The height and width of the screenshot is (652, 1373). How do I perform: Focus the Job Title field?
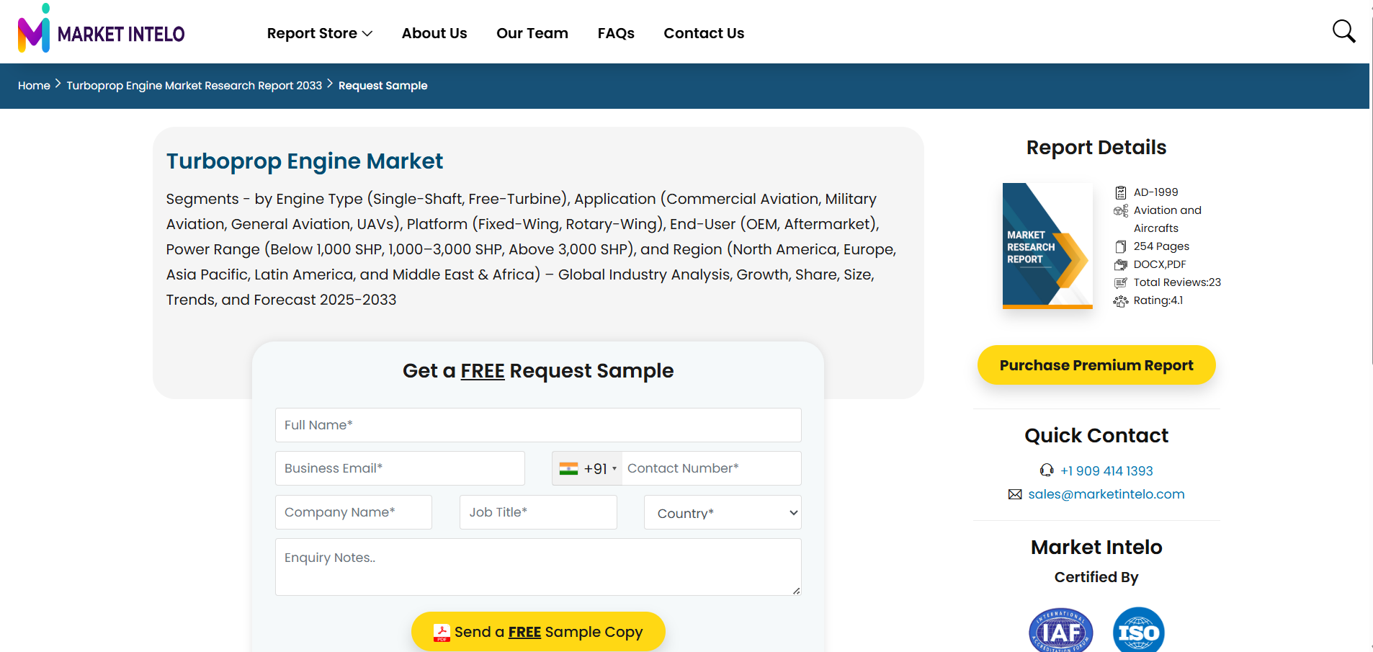click(538, 512)
